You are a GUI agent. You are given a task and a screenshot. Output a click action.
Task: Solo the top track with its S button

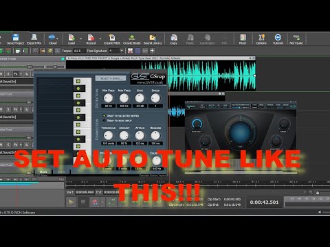point(8,74)
